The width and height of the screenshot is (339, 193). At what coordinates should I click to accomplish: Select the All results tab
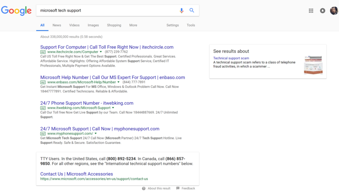click(42, 25)
